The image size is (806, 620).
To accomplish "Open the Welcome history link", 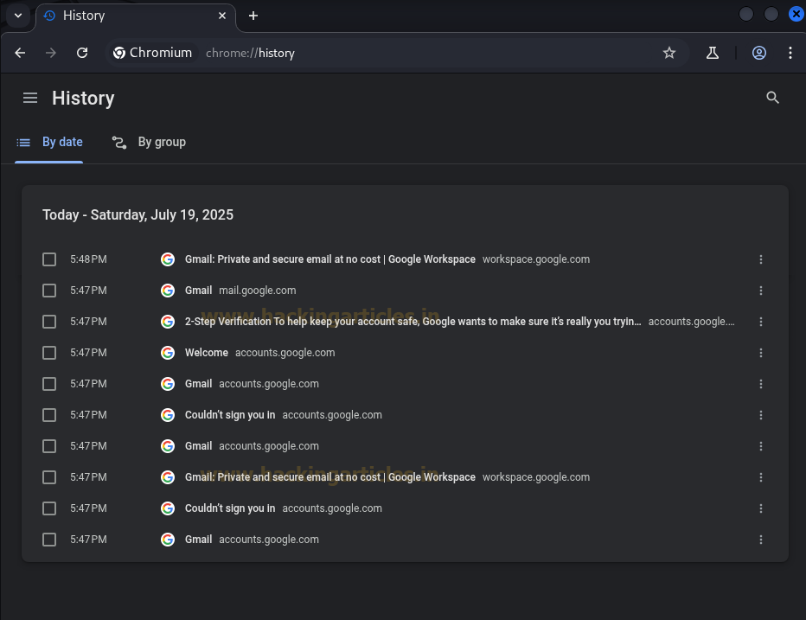I will [207, 353].
